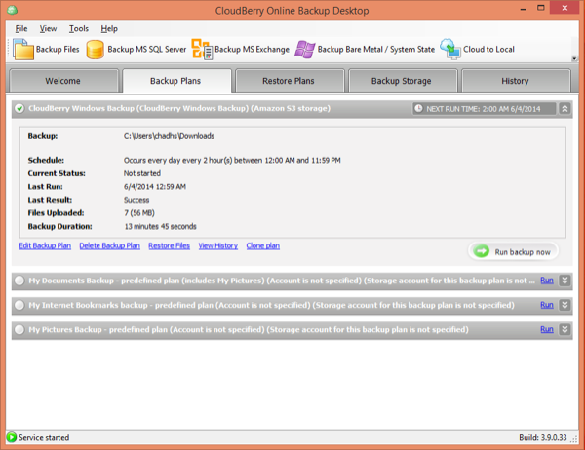
Task: Click the 'Service started' status text
Action: pos(44,437)
